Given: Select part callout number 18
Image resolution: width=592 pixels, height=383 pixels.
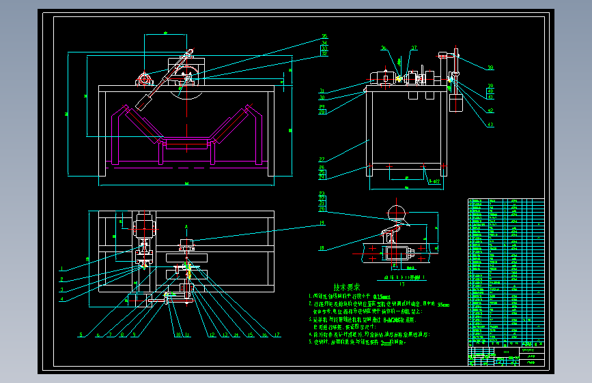Looking at the screenshot, I should pyautogui.click(x=322, y=248).
